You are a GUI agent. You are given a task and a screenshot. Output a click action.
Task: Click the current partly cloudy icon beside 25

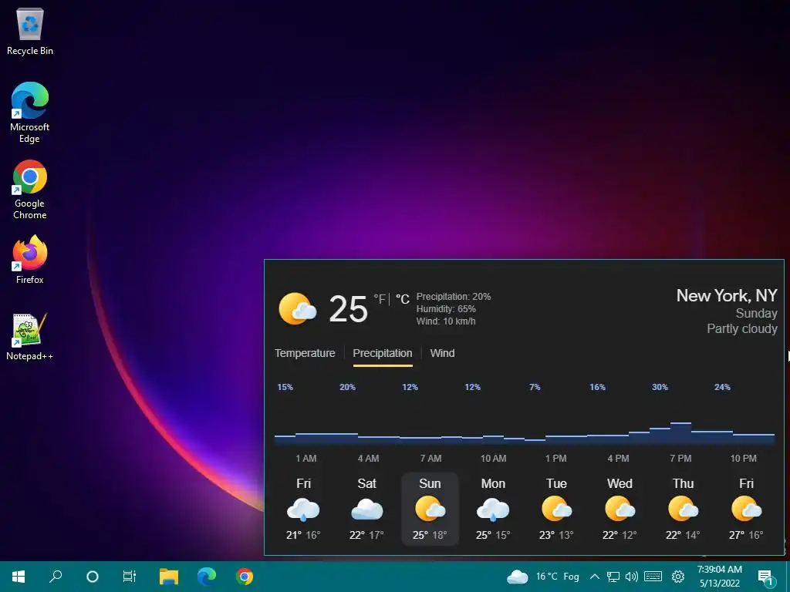(297, 308)
